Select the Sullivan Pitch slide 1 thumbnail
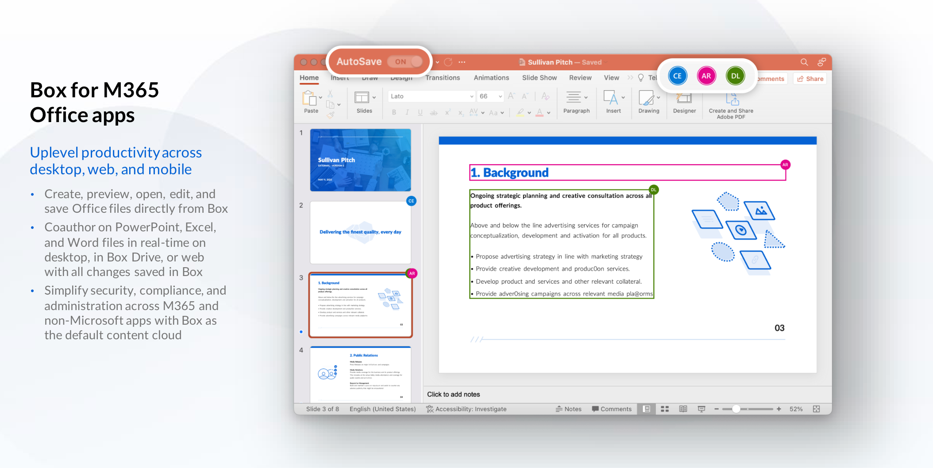Screen dimensions: 933x468 coord(360,160)
